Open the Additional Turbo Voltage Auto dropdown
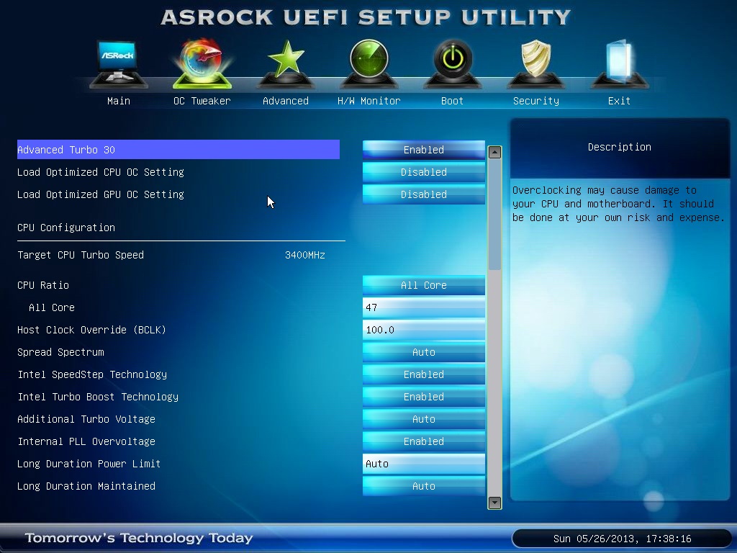The image size is (737, 553). coord(423,419)
